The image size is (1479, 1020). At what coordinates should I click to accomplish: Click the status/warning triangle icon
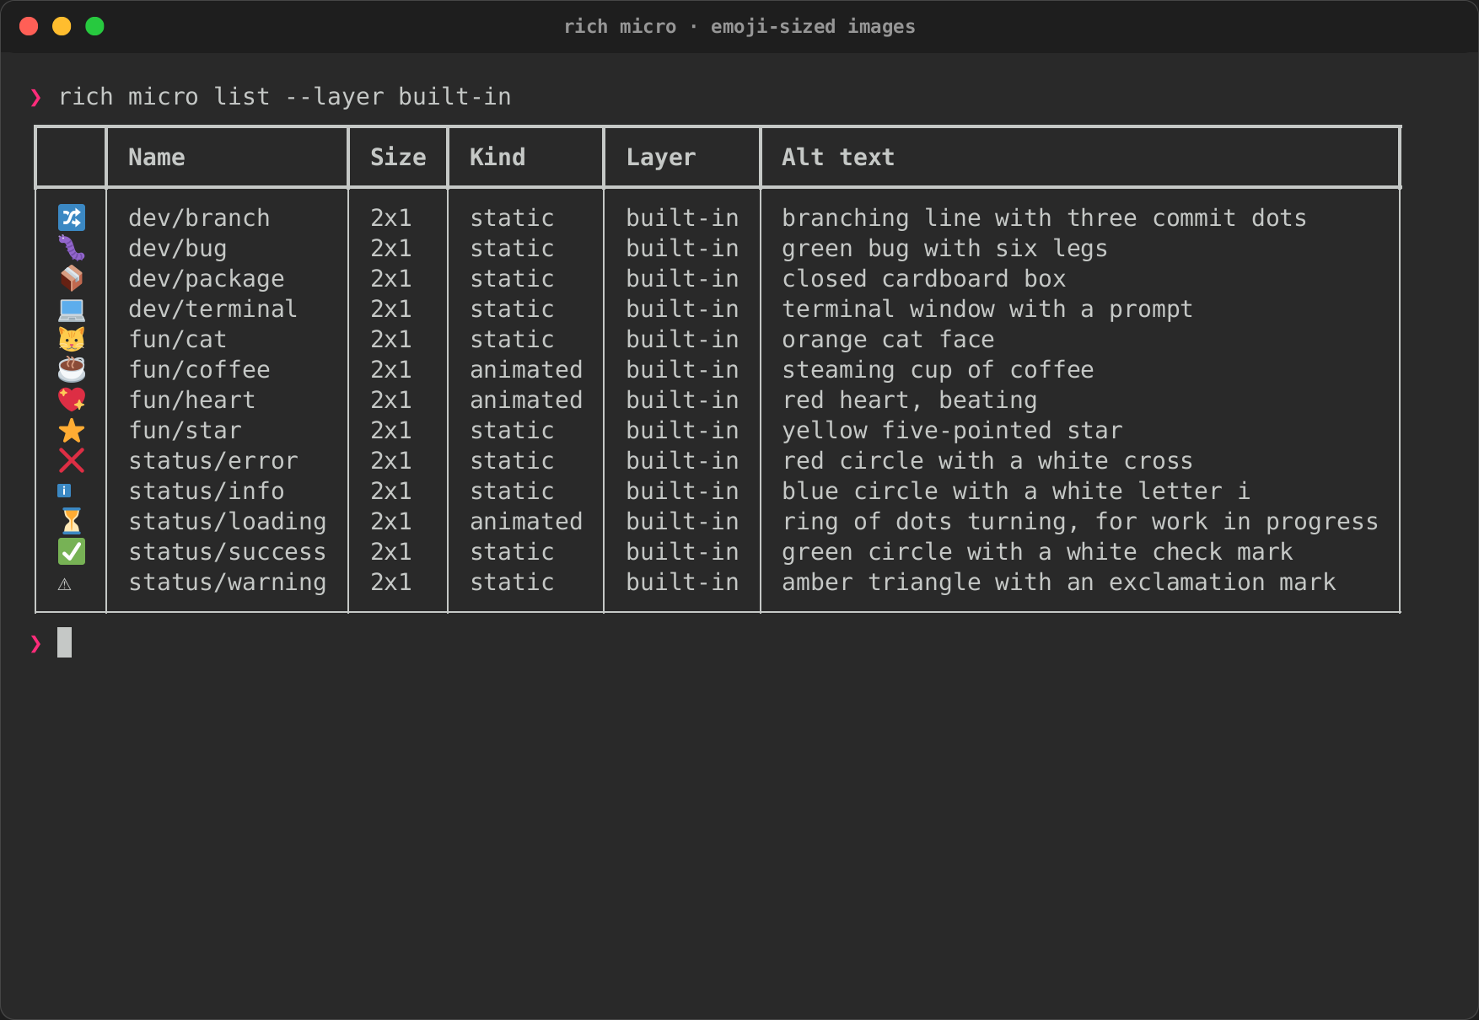(x=64, y=584)
